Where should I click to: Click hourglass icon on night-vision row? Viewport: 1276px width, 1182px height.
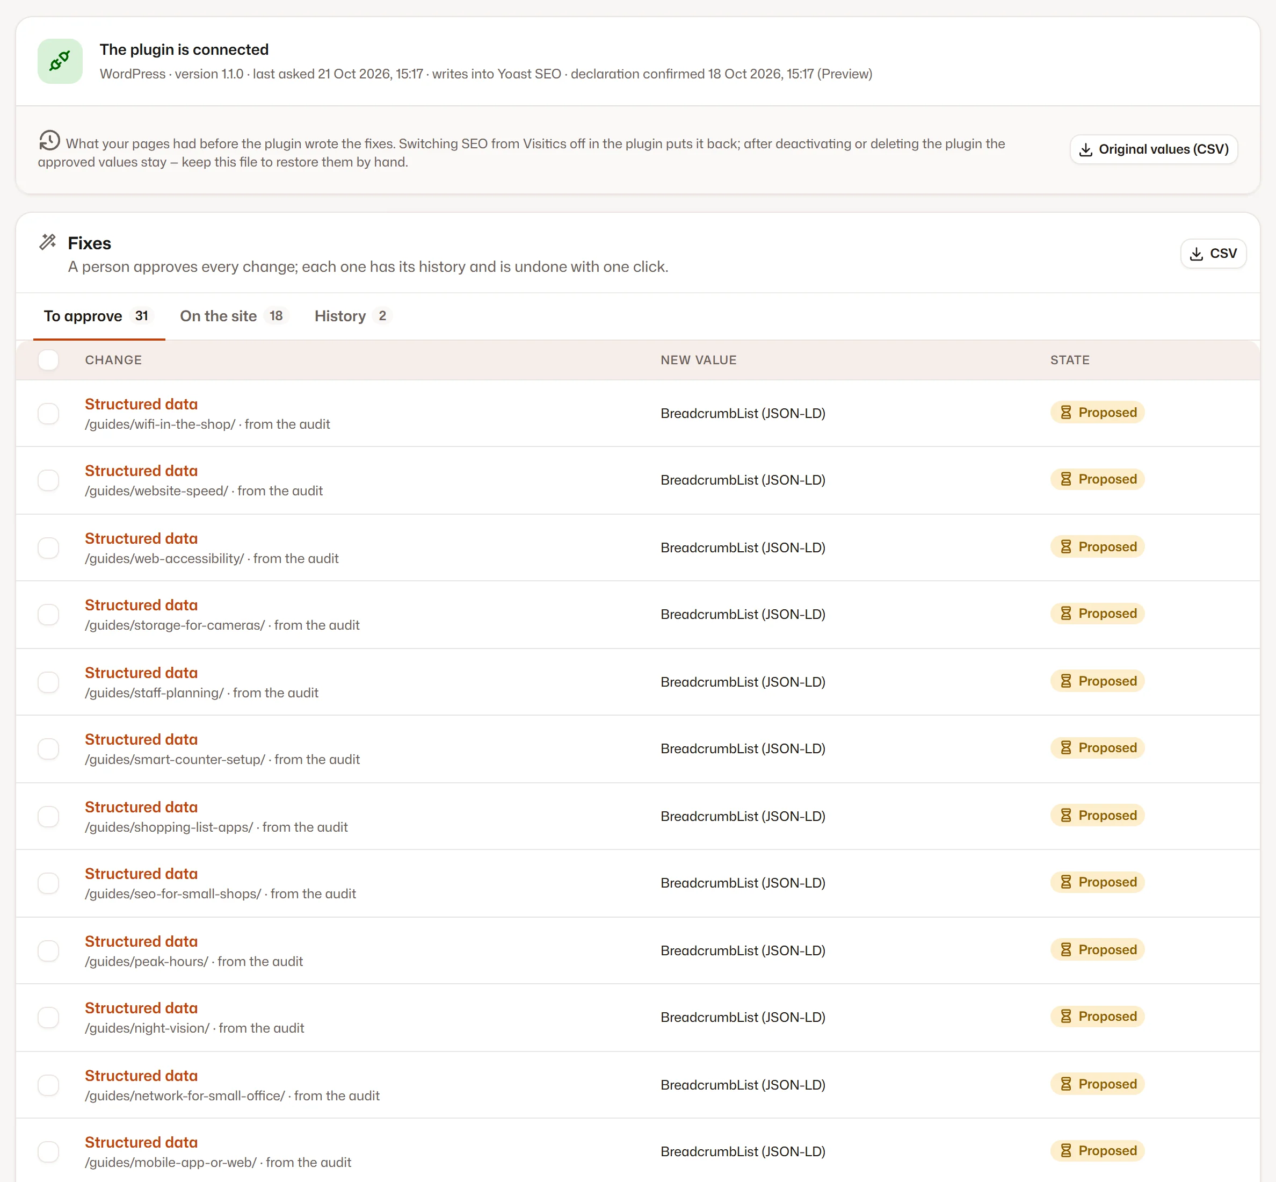point(1065,1017)
